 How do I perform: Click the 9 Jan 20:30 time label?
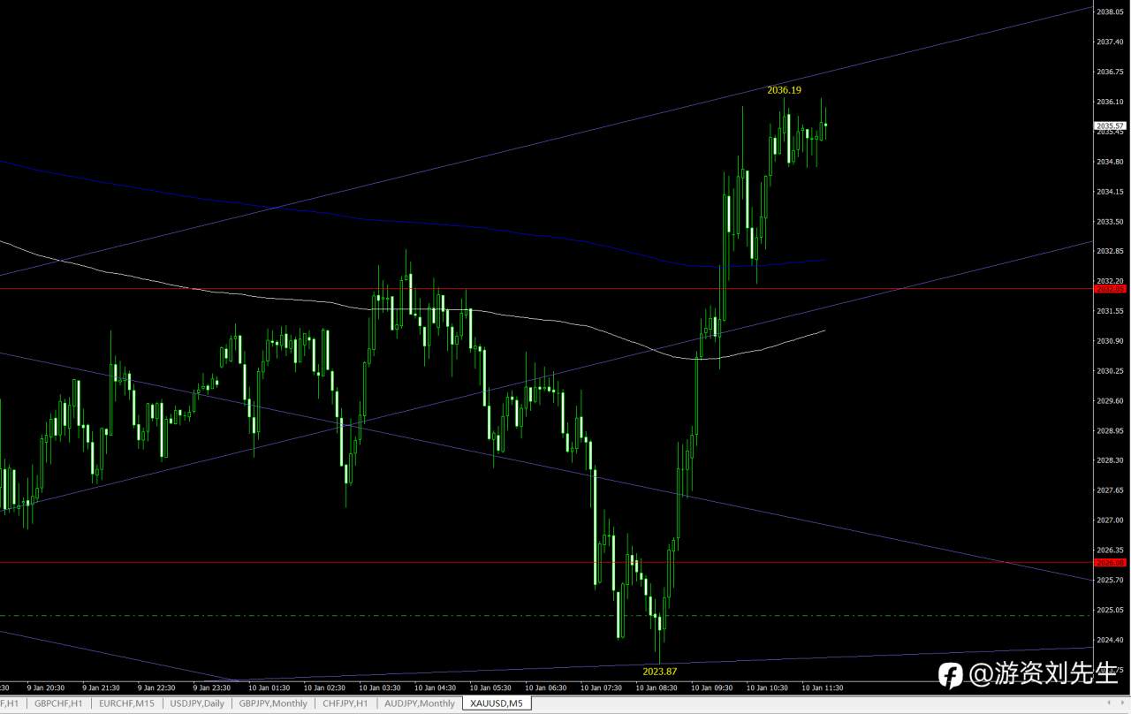[x=47, y=687]
